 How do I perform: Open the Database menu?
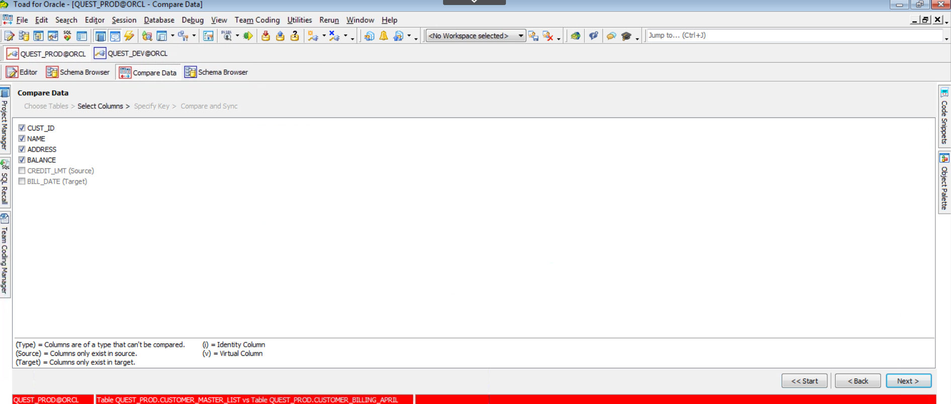159,20
